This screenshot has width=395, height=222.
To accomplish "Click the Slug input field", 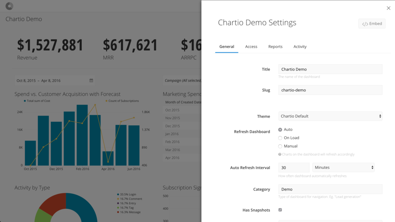I will (330, 90).
